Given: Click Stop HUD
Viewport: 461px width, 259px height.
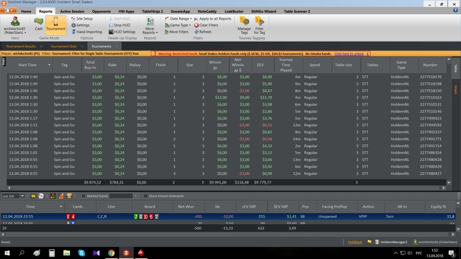Looking at the screenshot, I should point(119,25).
